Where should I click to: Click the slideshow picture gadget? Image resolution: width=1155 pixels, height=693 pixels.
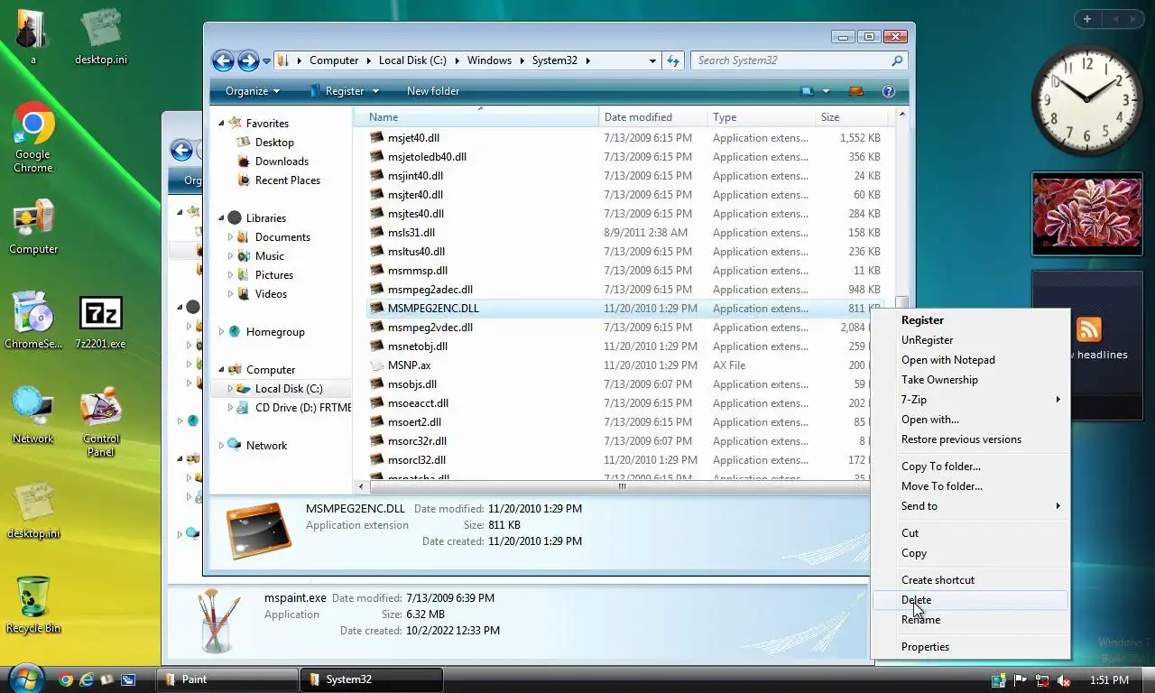coord(1087,215)
